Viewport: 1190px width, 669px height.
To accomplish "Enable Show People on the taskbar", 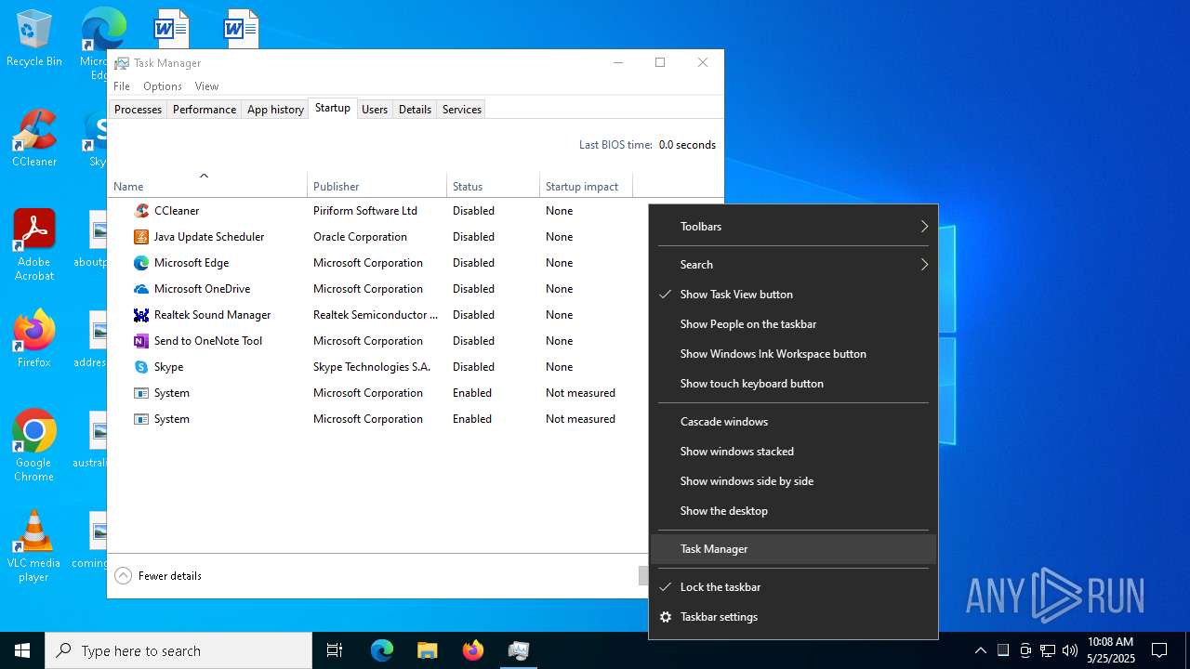I will pos(793,324).
